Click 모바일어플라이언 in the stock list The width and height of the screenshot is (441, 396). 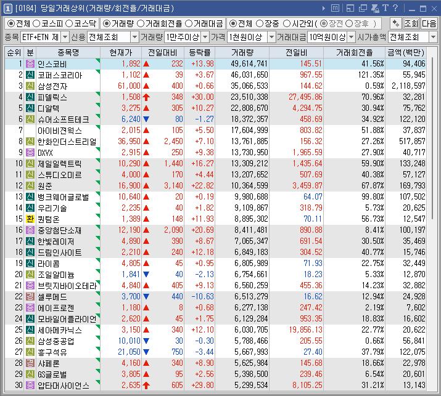67,319
